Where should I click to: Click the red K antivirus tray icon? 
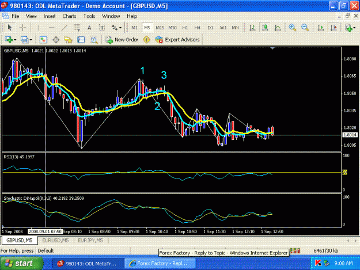pyautogui.click(x=318, y=263)
